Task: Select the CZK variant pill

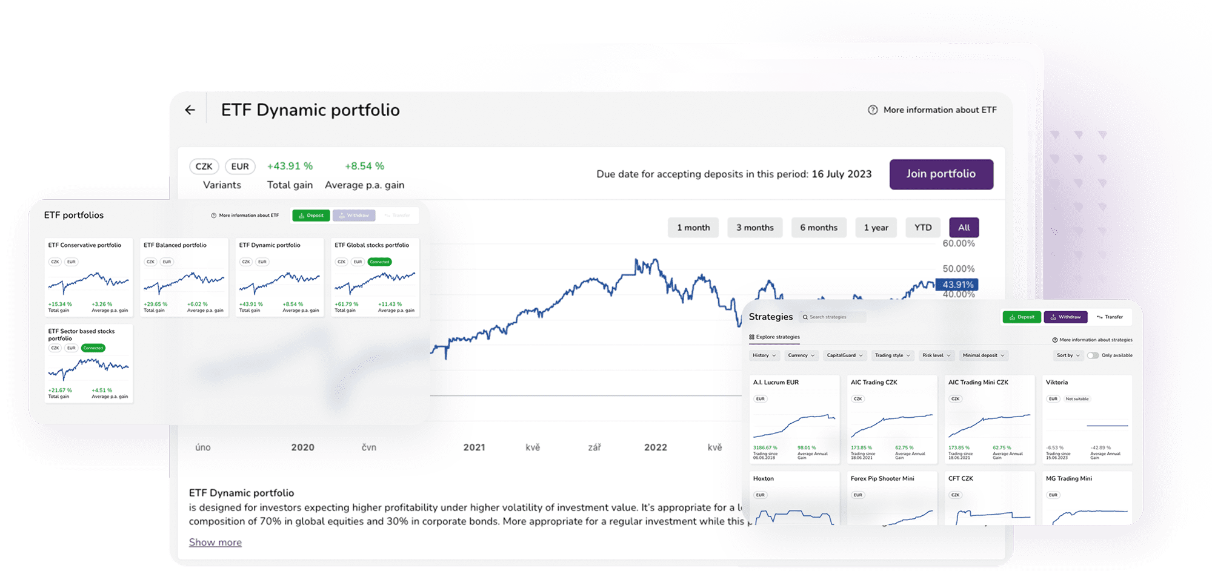Action: tap(204, 166)
